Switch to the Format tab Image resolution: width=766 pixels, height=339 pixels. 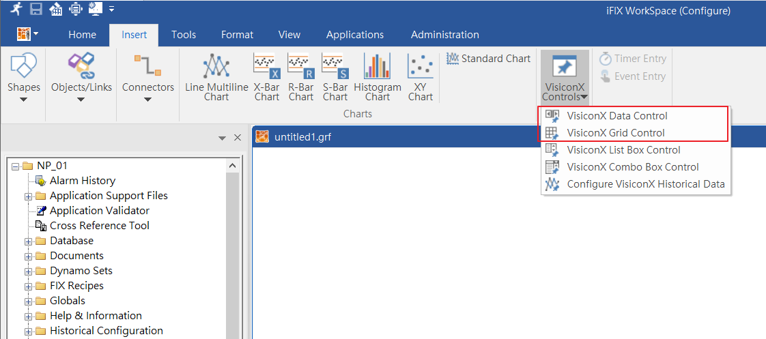click(237, 35)
